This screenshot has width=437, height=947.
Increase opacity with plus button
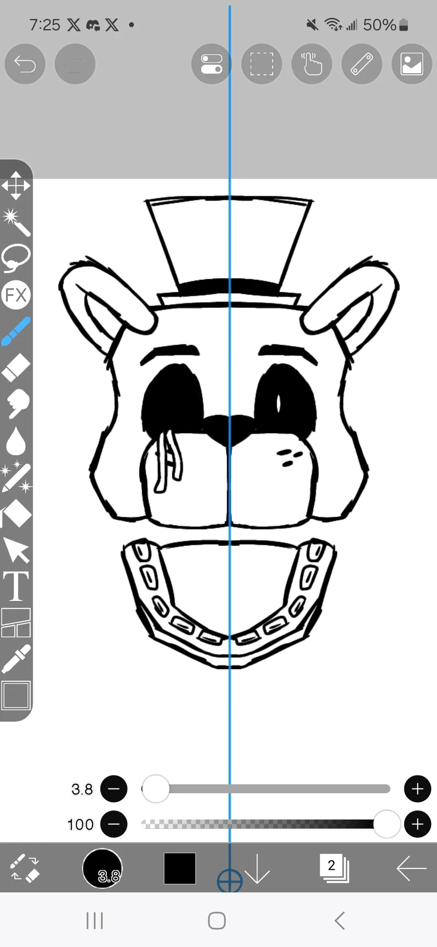(418, 824)
